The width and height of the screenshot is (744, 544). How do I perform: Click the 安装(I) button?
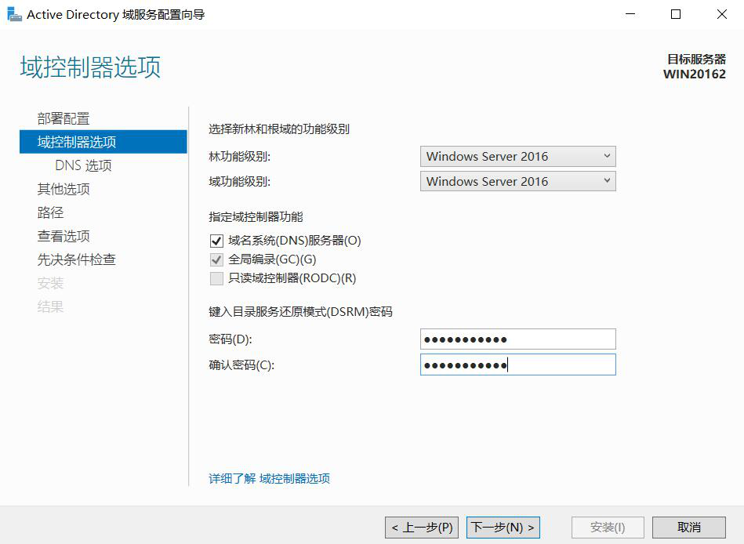(x=608, y=528)
